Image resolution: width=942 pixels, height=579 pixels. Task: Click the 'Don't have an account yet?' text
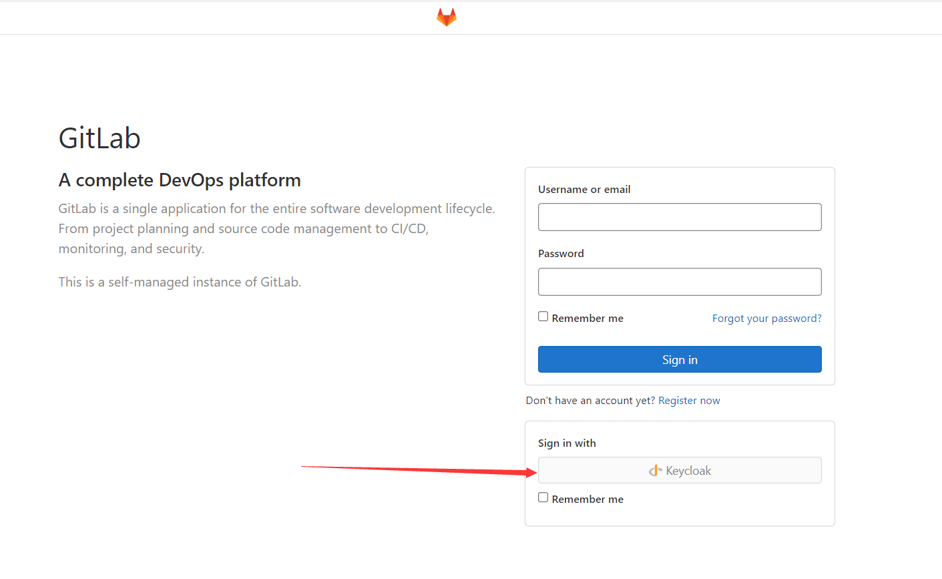point(590,401)
